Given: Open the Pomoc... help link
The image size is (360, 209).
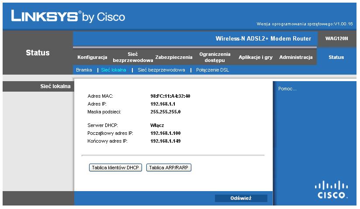Looking at the screenshot, I should click(x=287, y=89).
